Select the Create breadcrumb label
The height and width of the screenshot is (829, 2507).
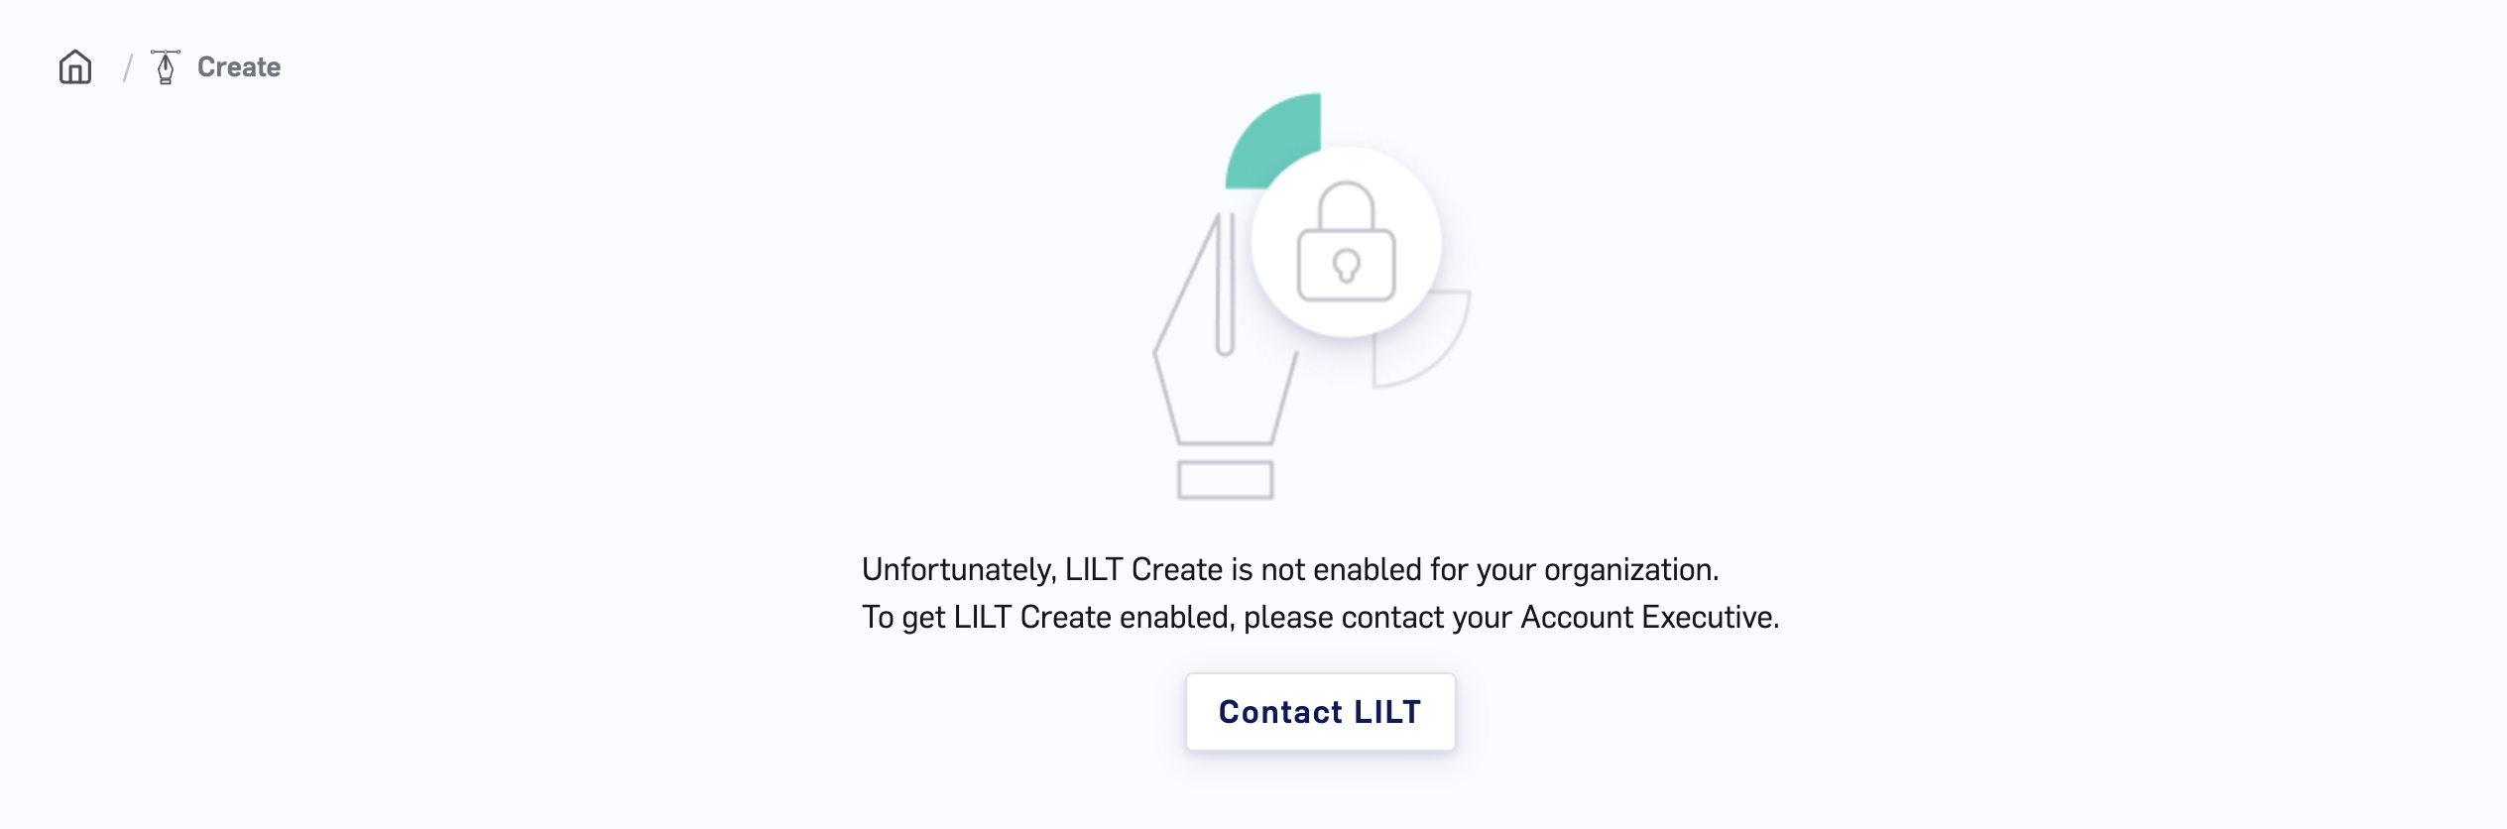[x=239, y=67]
